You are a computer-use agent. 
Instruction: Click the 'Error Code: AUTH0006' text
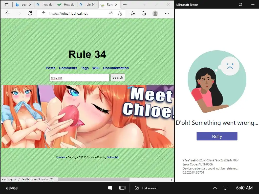pos(198,164)
